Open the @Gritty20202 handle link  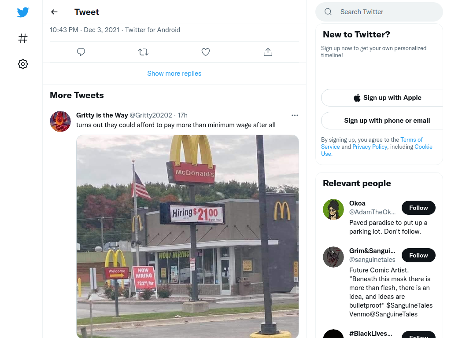(151, 115)
